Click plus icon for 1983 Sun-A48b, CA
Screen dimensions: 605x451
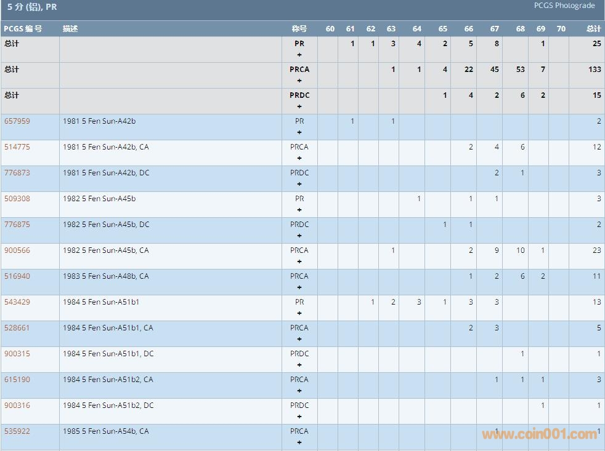(x=299, y=287)
